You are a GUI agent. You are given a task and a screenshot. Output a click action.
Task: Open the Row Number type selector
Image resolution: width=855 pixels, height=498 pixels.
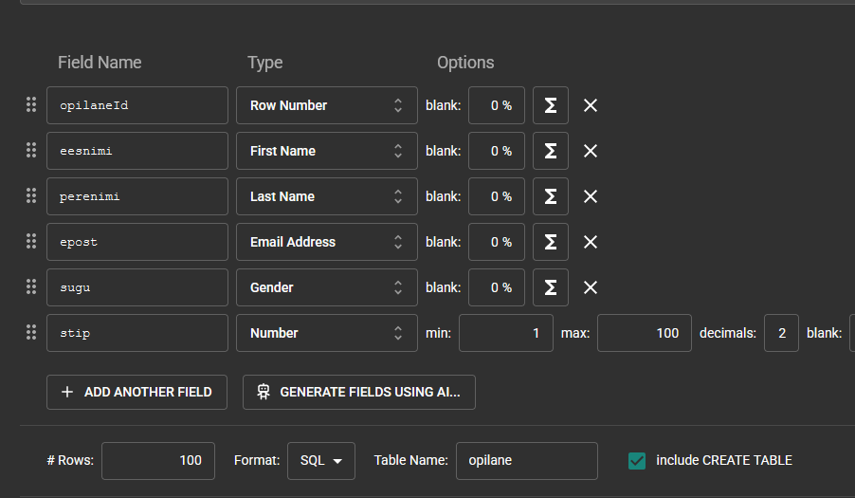(326, 105)
